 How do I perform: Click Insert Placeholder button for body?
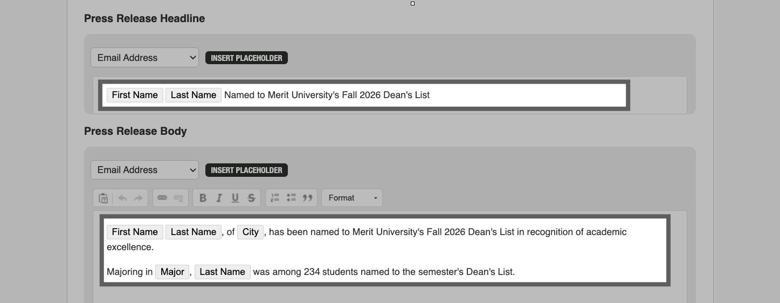point(246,170)
